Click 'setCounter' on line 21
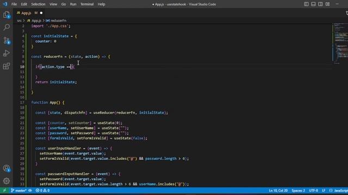 pyautogui.click(x=79, y=123)
